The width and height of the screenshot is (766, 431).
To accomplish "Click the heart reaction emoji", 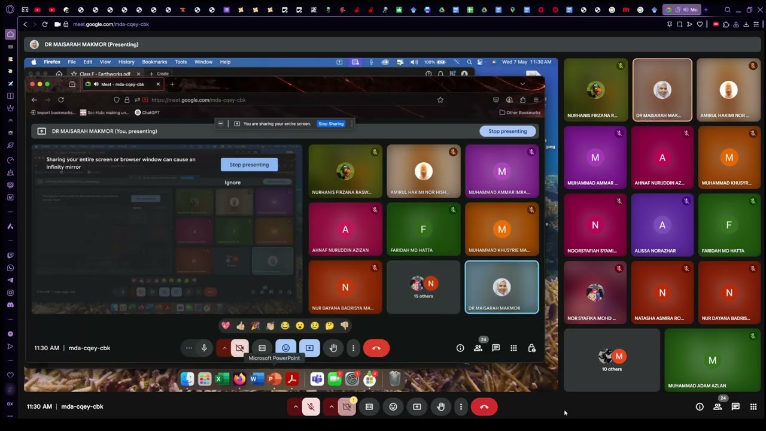I will (x=226, y=326).
